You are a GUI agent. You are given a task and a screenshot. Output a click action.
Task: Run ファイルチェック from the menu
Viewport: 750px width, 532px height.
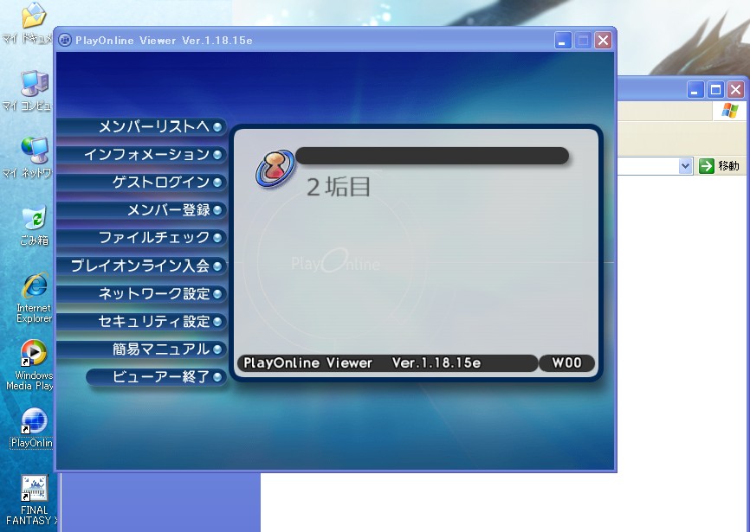[153, 238]
